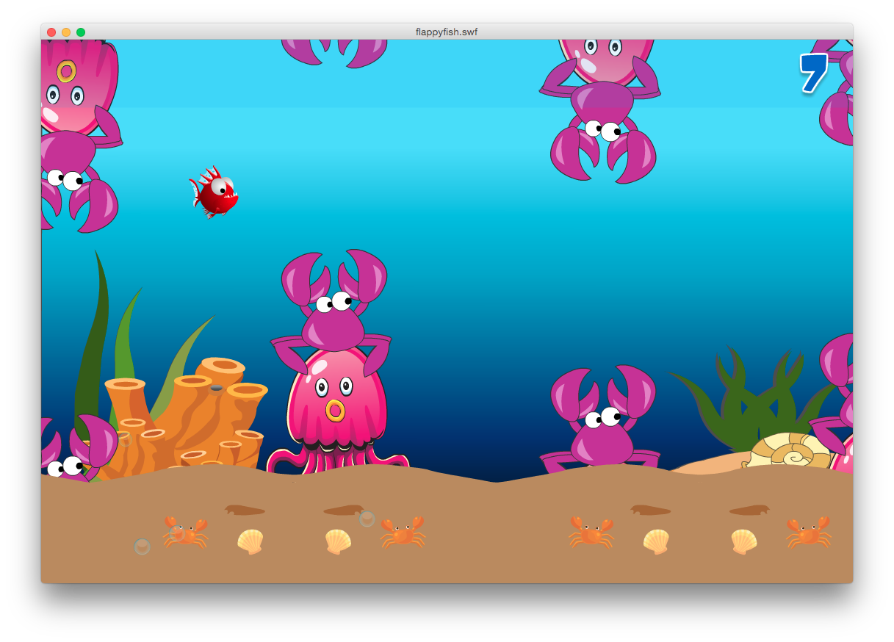Click the bubble beside the second orange crab
The width and height of the screenshot is (894, 642).
tap(367, 519)
